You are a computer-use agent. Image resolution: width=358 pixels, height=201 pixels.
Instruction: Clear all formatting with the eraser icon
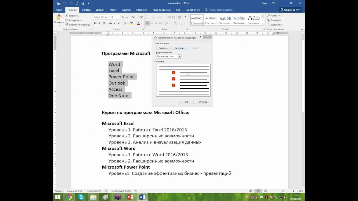click(142, 17)
